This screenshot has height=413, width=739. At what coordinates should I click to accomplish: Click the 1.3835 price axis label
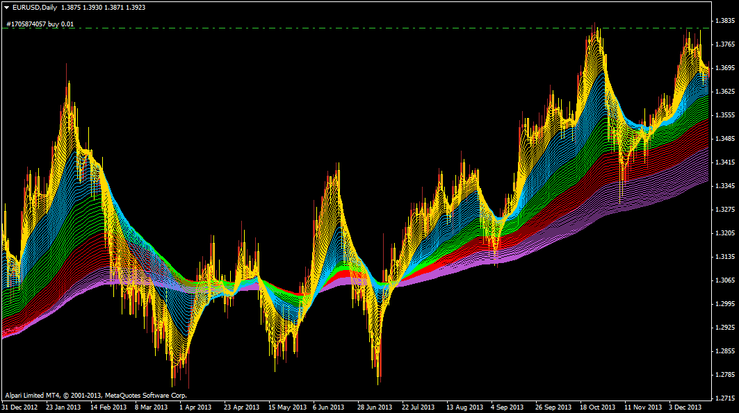(x=725, y=21)
